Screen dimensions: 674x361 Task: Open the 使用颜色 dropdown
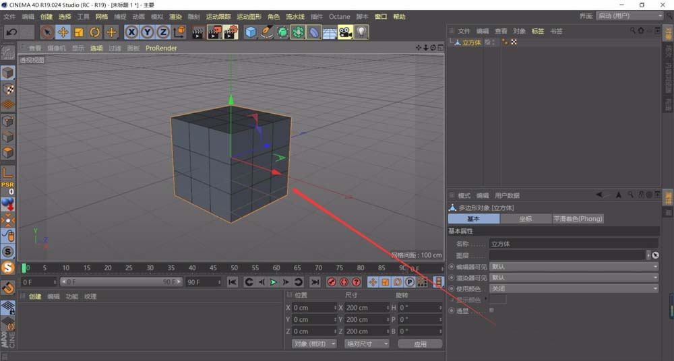tap(574, 289)
